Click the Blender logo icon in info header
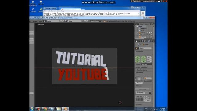Screen dimensions: 197x111 pyautogui.click(x=105, y=21)
